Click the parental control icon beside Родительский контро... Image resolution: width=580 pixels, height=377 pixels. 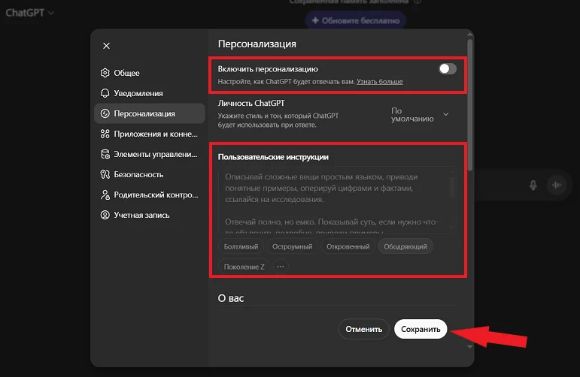click(105, 195)
